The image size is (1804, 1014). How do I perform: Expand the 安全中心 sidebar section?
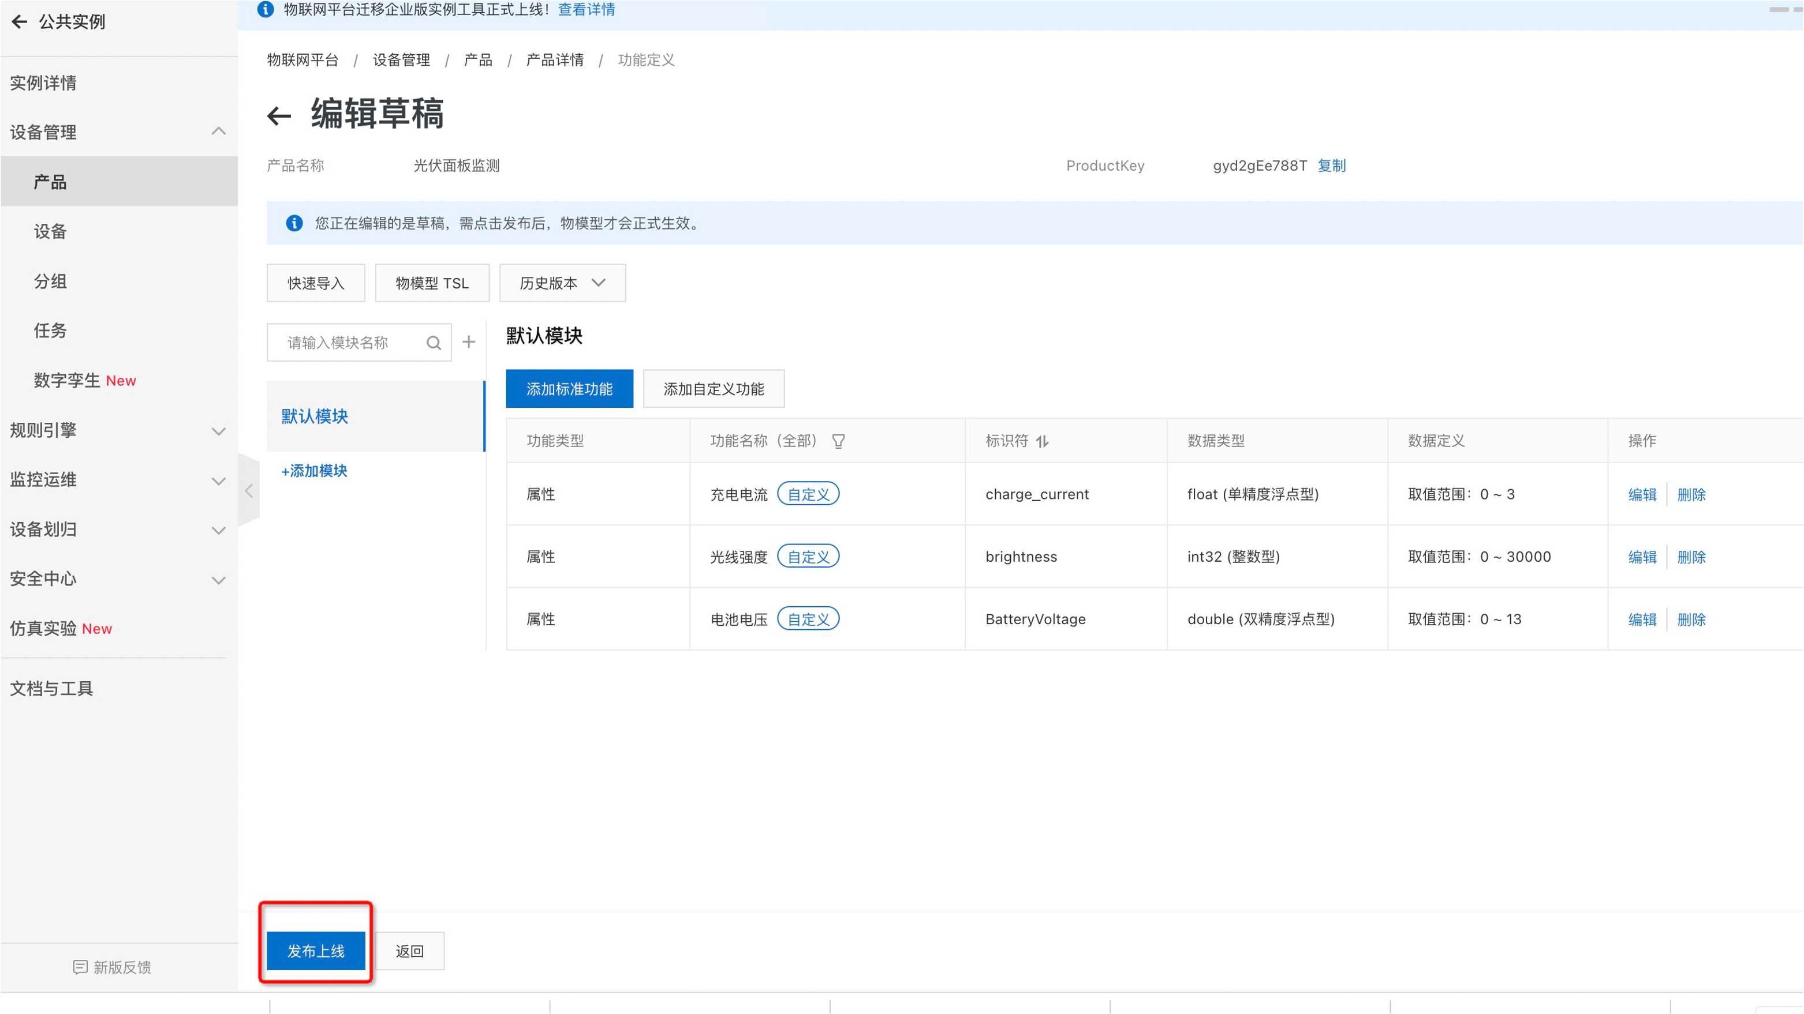[x=218, y=580]
